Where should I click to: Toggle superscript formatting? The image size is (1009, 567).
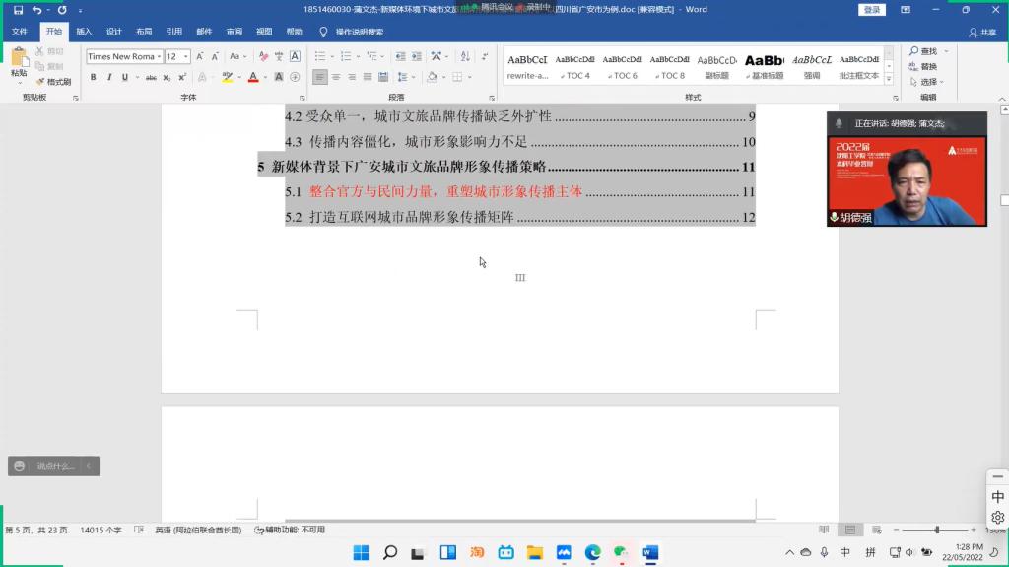[182, 77]
